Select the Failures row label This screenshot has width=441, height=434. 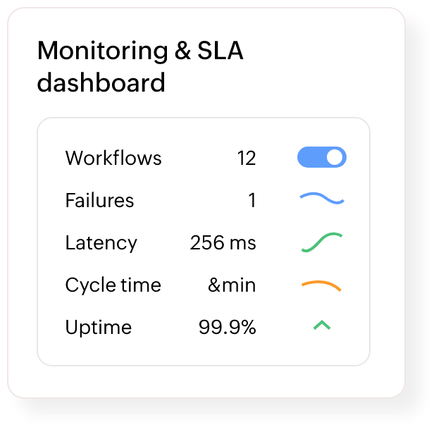(x=99, y=201)
